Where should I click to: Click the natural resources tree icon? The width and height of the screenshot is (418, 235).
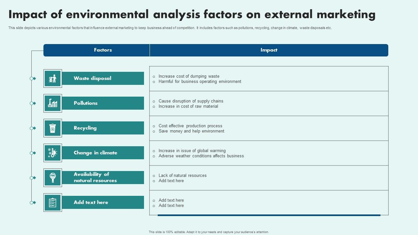pos(53,178)
